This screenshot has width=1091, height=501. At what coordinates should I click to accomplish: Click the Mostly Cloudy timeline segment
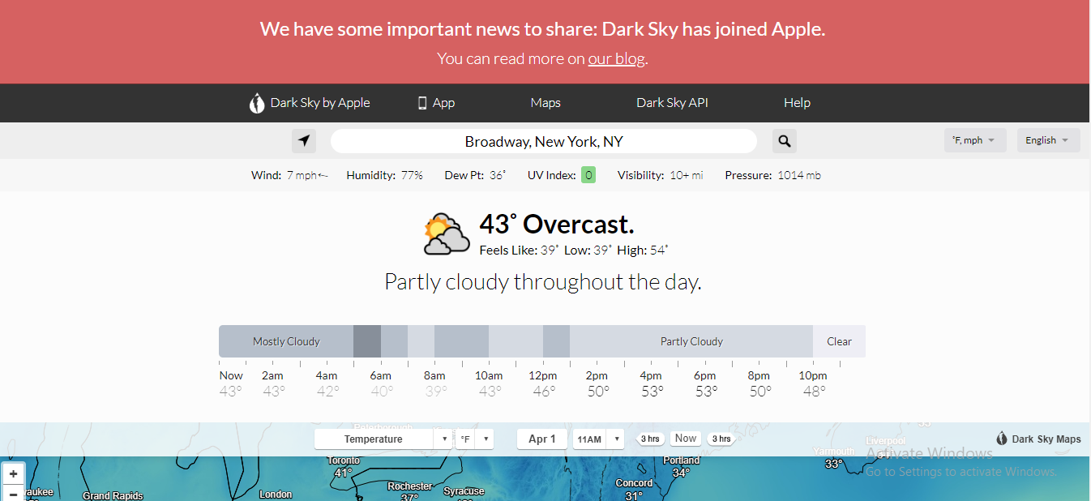(286, 341)
